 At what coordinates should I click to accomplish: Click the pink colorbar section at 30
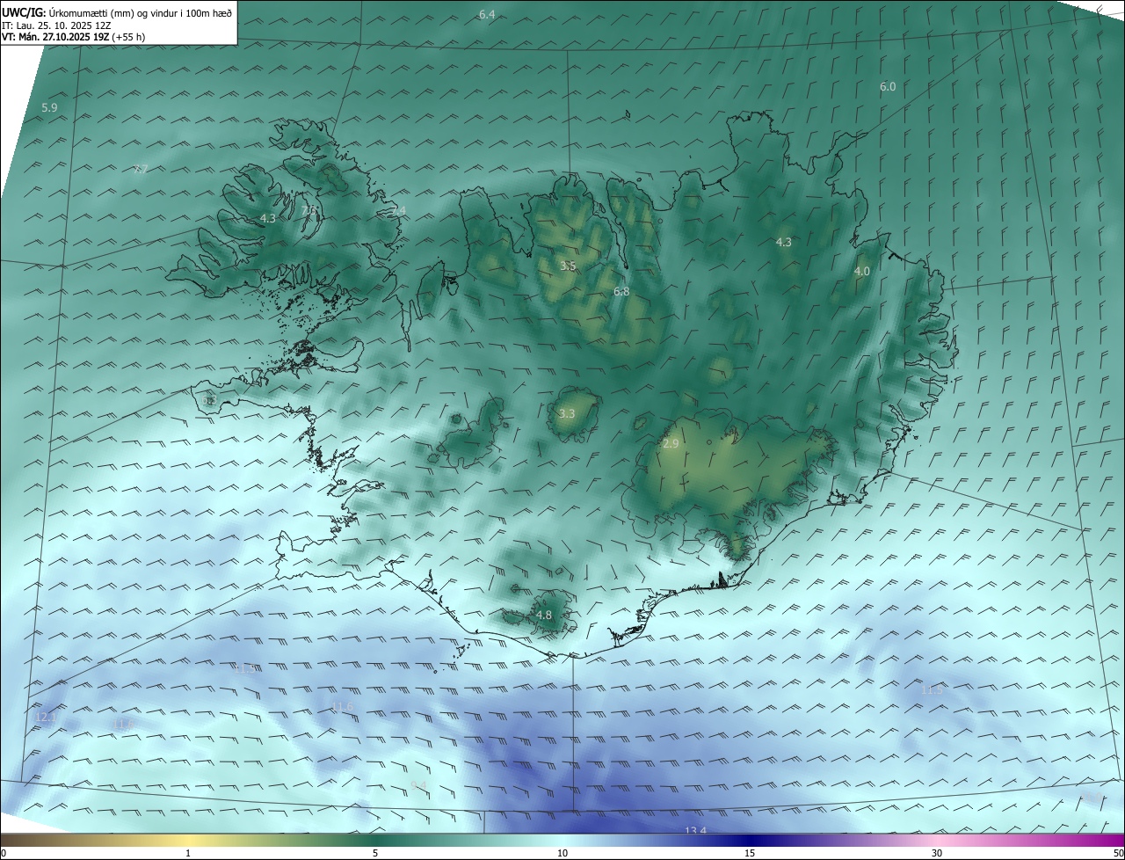pyautogui.click(x=937, y=839)
